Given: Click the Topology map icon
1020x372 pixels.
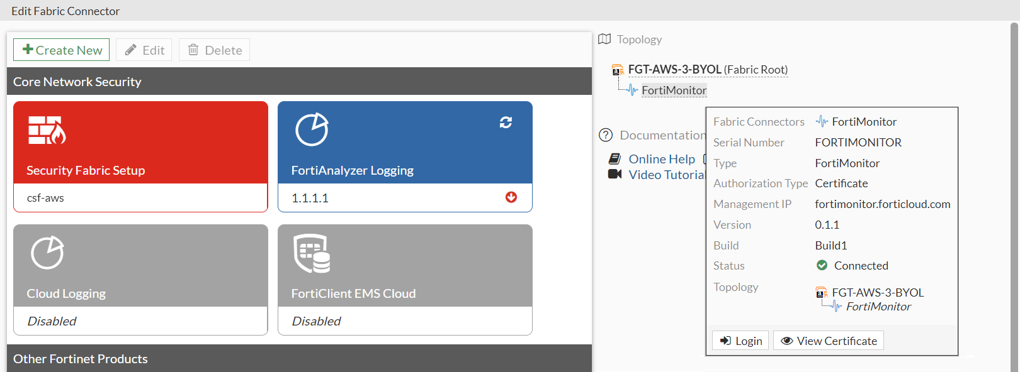Looking at the screenshot, I should click(x=604, y=39).
